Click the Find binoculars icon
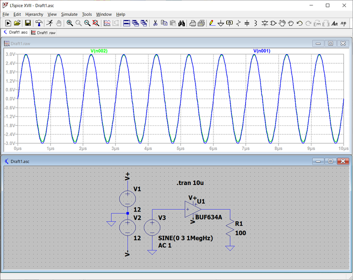Image resolution: width=353 pixels, height=280 pixels. click(x=181, y=23)
